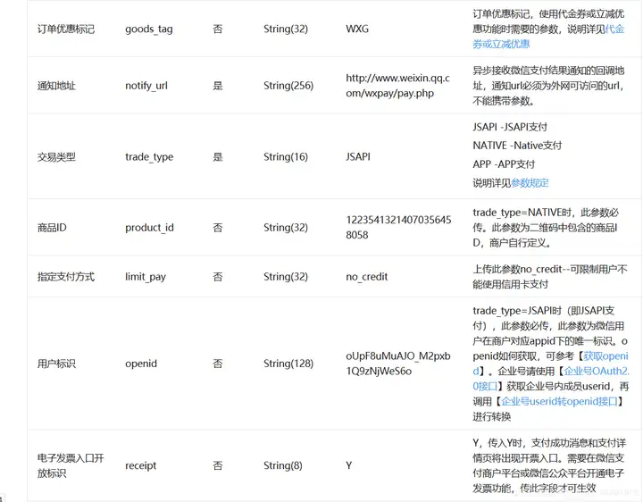Image resolution: width=643 pixels, height=502 pixels.
Task: Open the 代金券或立减优惠 link
Action: pos(548,37)
